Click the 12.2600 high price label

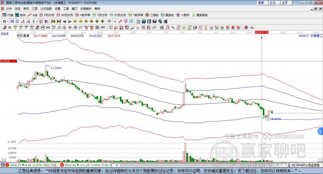[56, 68]
